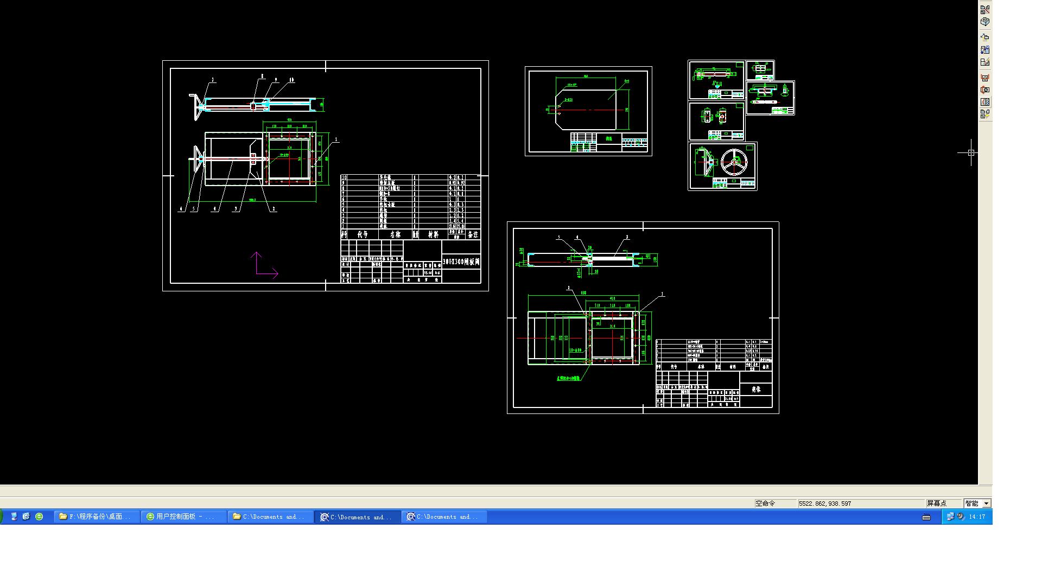
Task: Select the projection view icon with arrows
Action: [985, 37]
